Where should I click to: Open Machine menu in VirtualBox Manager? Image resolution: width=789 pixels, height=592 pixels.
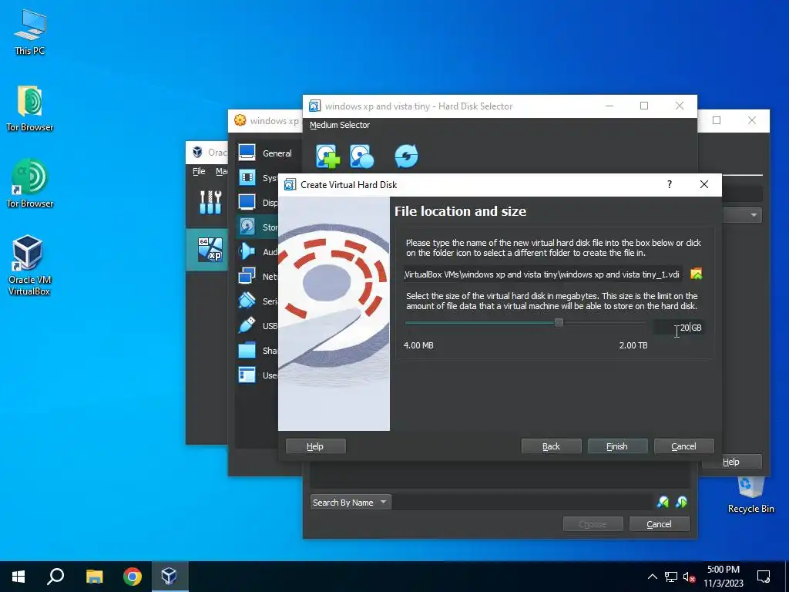(x=221, y=171)
